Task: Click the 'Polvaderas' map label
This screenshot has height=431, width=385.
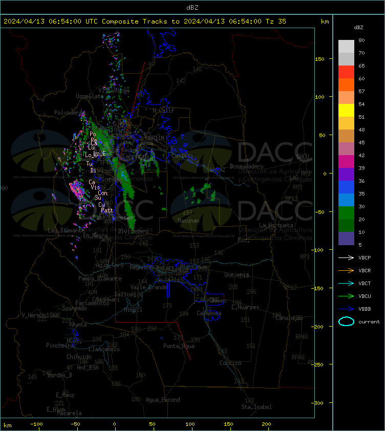Action: point(70,113)
